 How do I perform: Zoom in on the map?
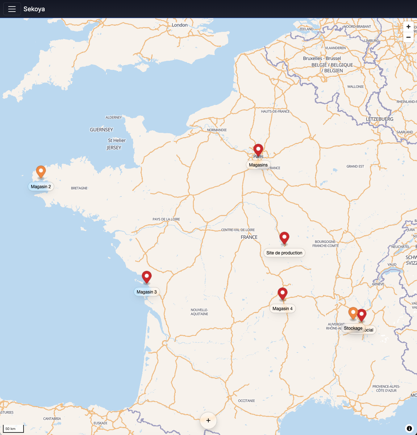click(x=408, y=27)
